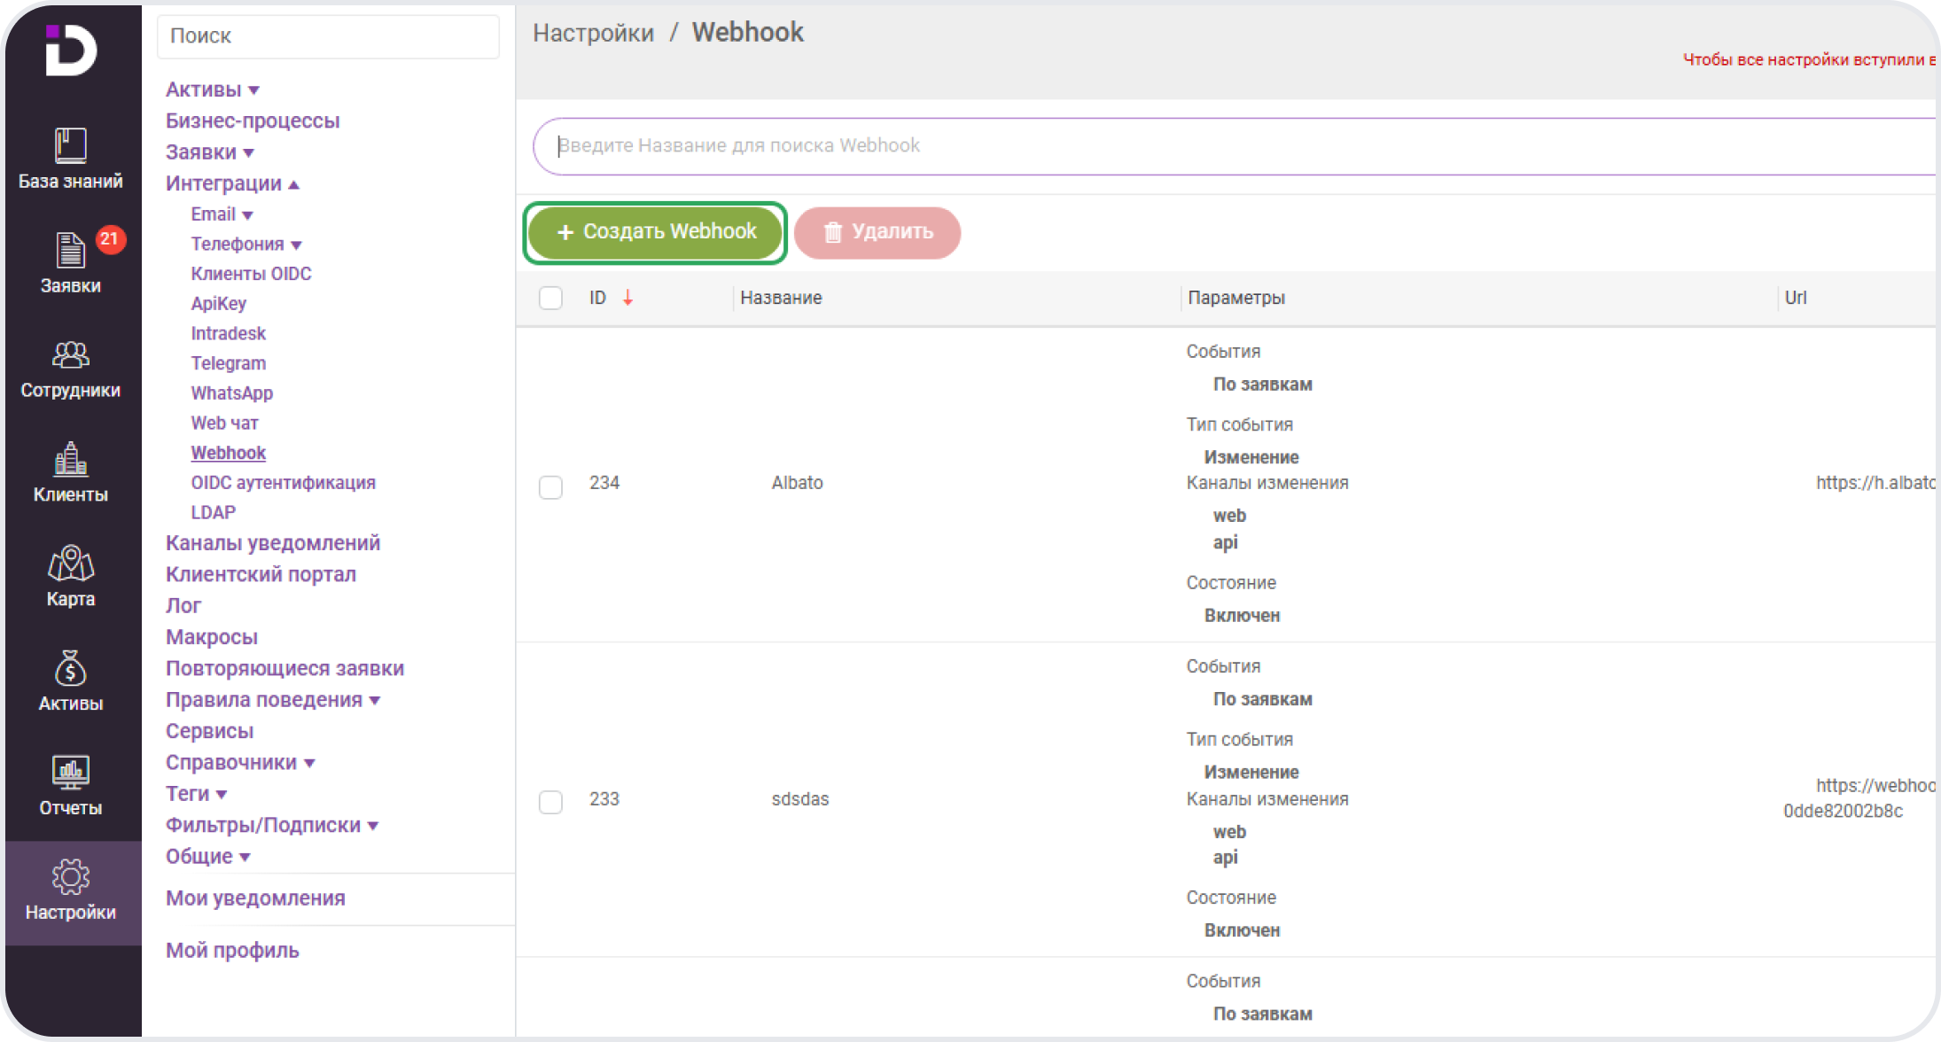Open Активы money bag icon

click(x=70, y=669)
